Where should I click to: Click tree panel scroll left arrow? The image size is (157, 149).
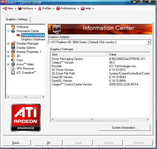click(x=8, y=97)
